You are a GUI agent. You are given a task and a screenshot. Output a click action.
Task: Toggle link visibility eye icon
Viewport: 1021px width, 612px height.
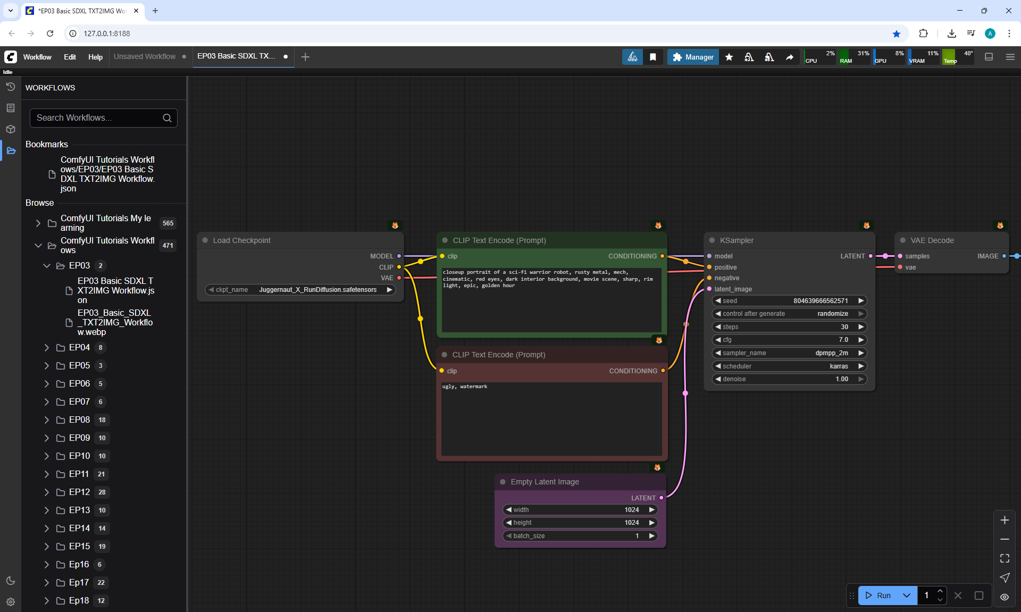click(1005, 597)
